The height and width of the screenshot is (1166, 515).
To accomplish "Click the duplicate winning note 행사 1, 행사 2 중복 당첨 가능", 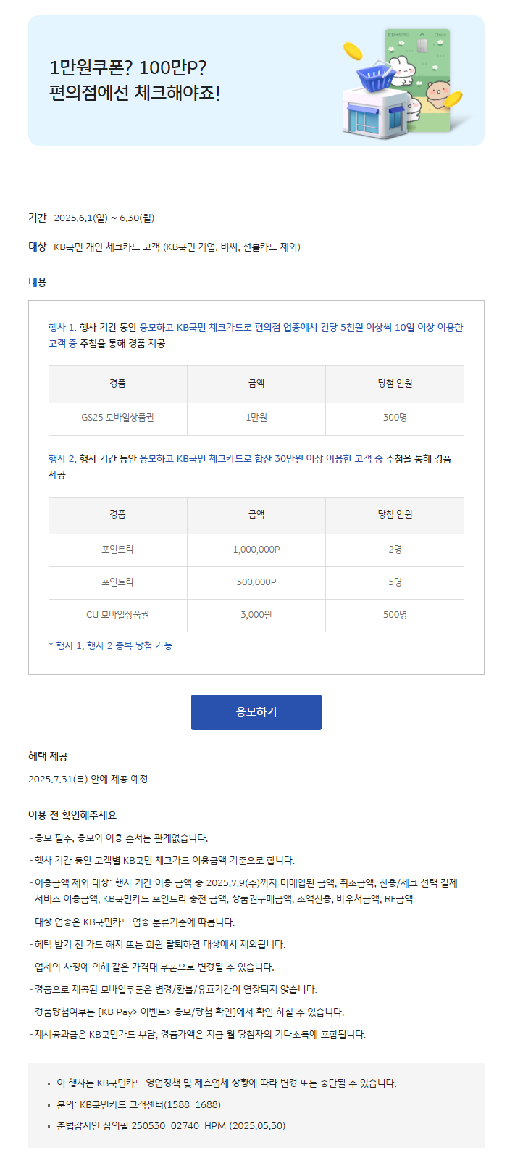I will tap(111, 645).
